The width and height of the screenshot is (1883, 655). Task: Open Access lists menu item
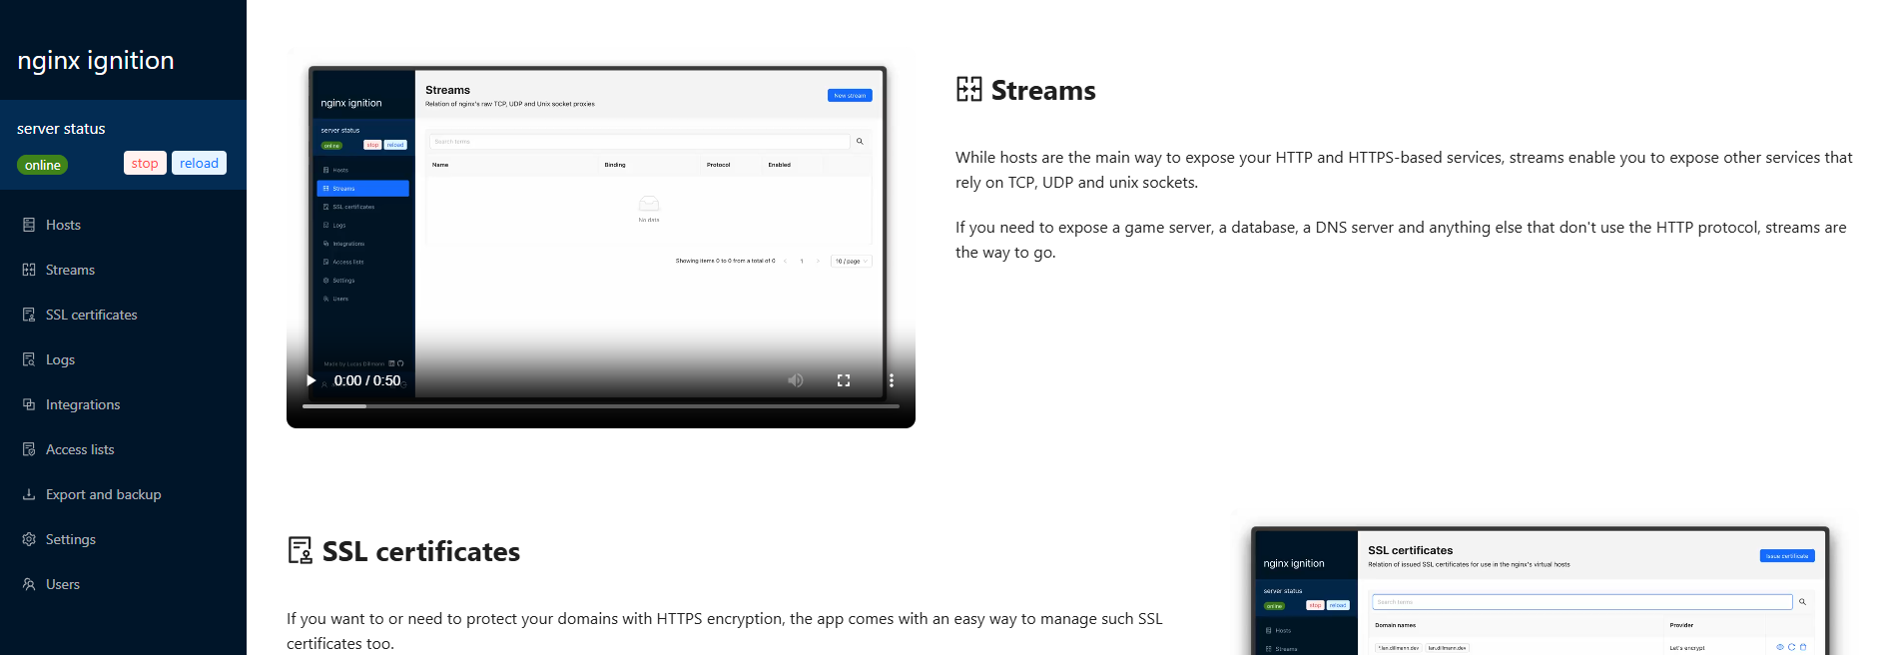(123, 449)
